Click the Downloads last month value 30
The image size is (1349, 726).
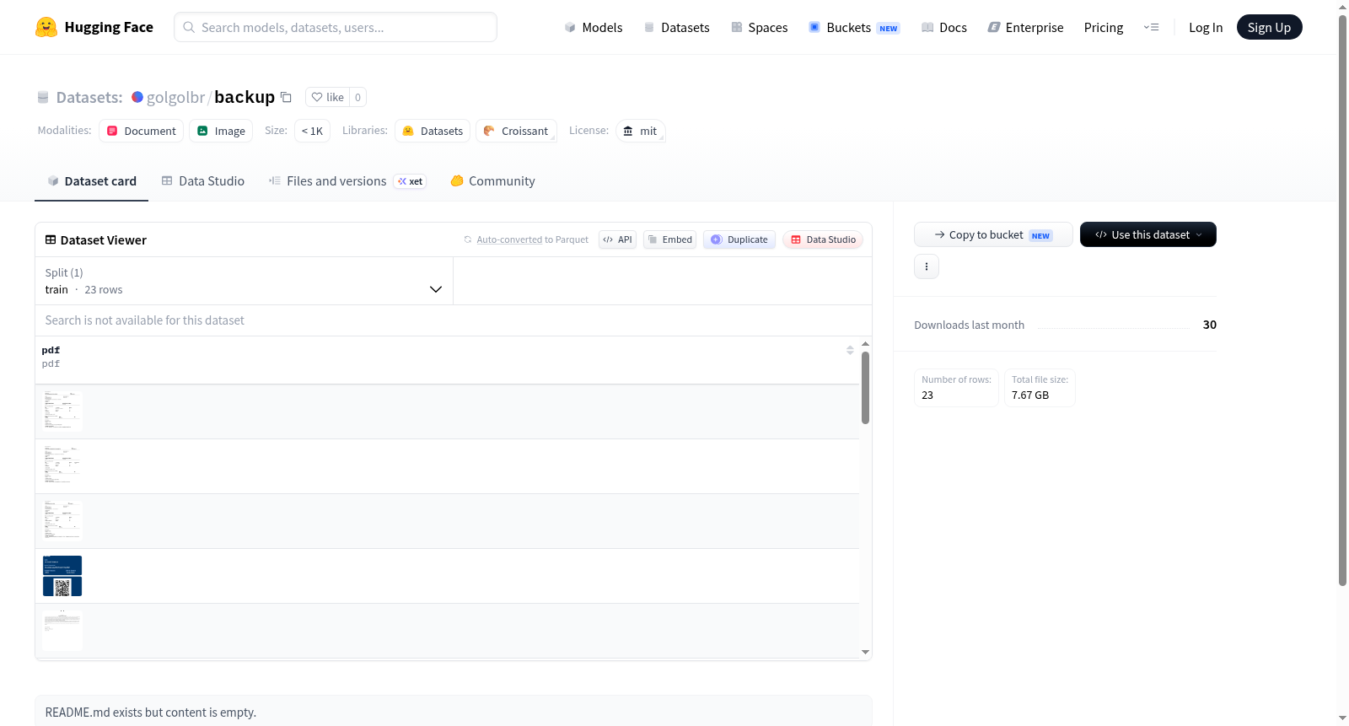[1209, 325]
